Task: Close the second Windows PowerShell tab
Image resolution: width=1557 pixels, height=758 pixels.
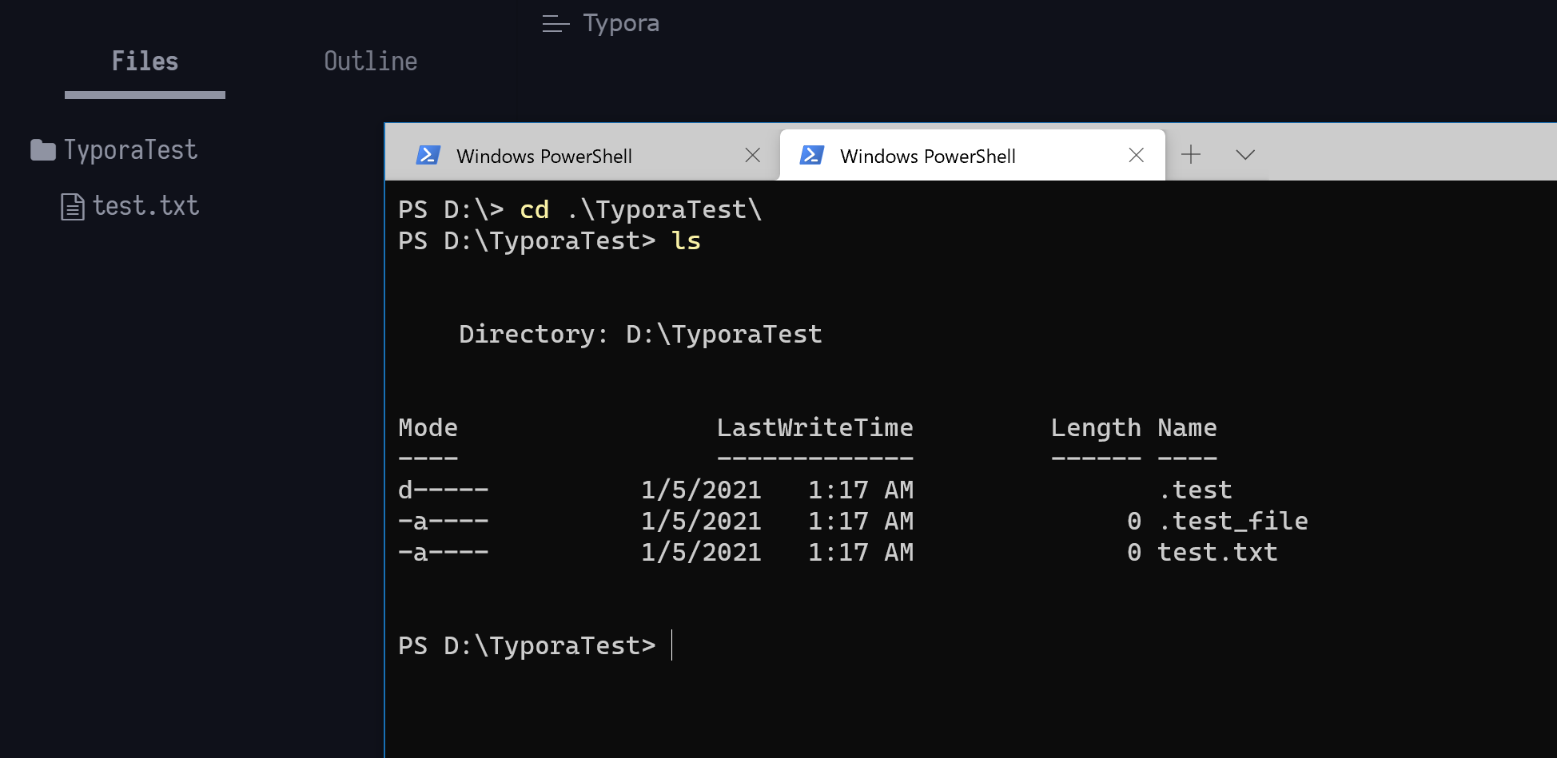Action: pos(1136,155)
